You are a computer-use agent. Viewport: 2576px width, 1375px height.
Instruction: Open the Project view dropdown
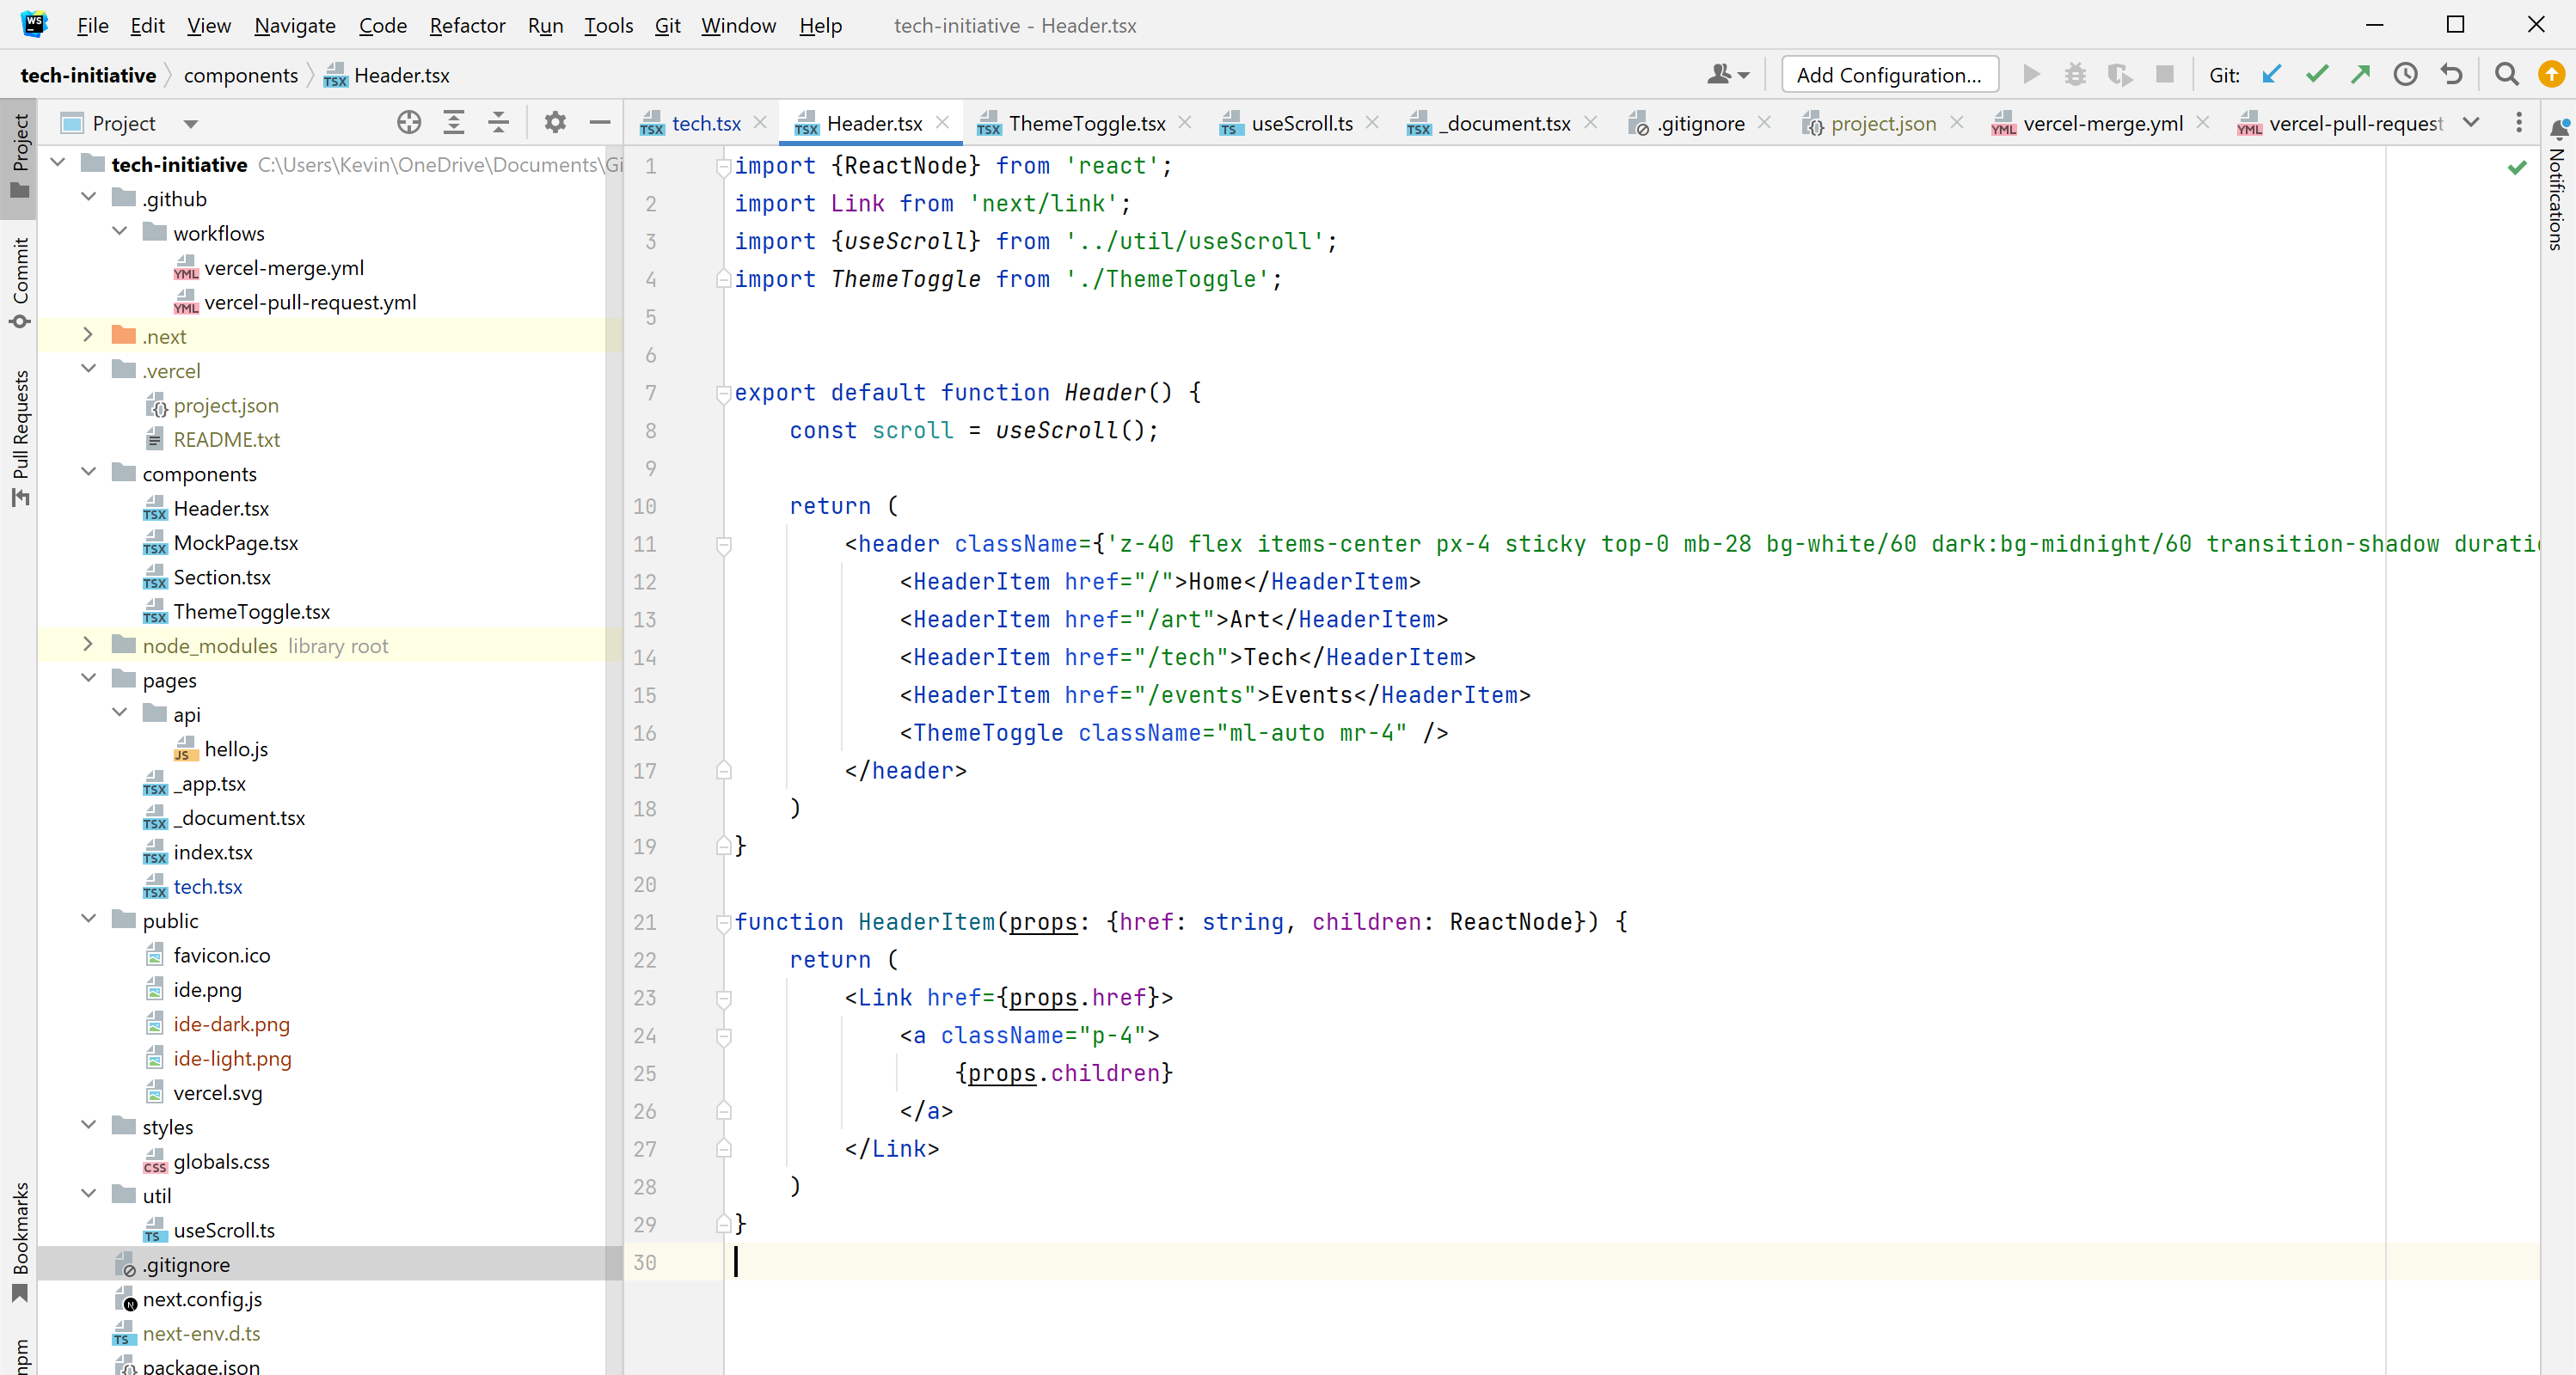(190, 124)
